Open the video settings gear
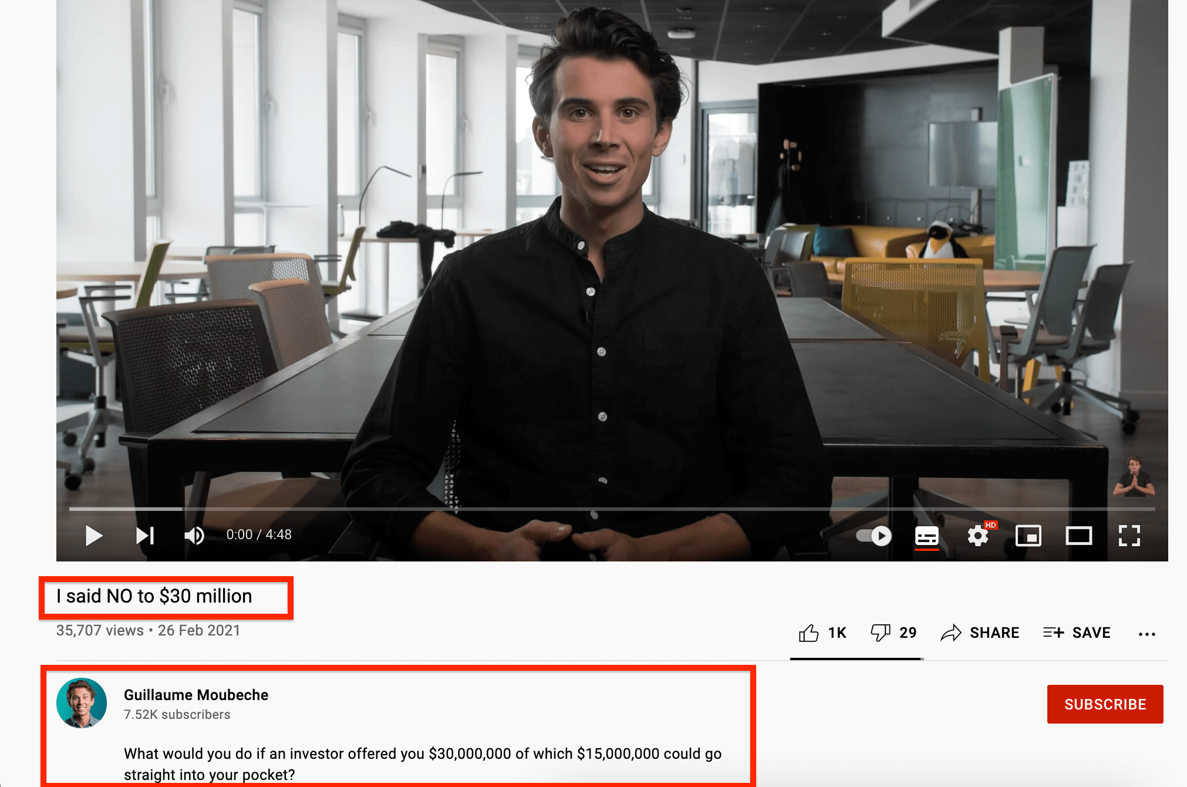This screenshot has width=1187, height=787. coord(979,536)
